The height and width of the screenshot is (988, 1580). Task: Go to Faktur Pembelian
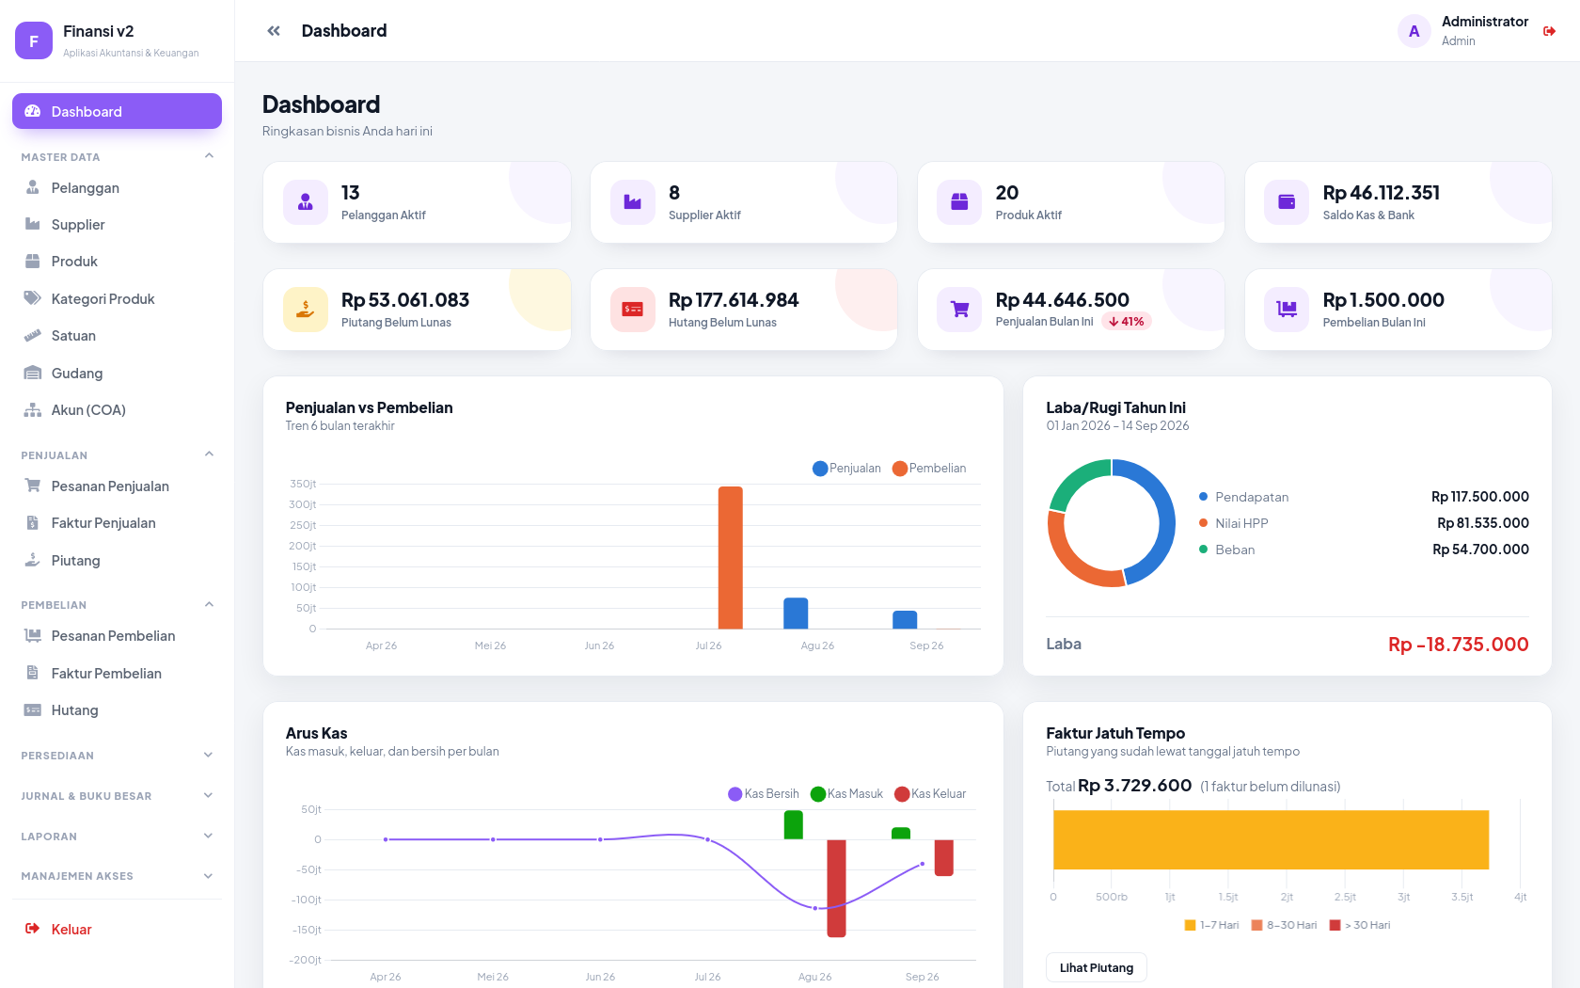(117, 673)
